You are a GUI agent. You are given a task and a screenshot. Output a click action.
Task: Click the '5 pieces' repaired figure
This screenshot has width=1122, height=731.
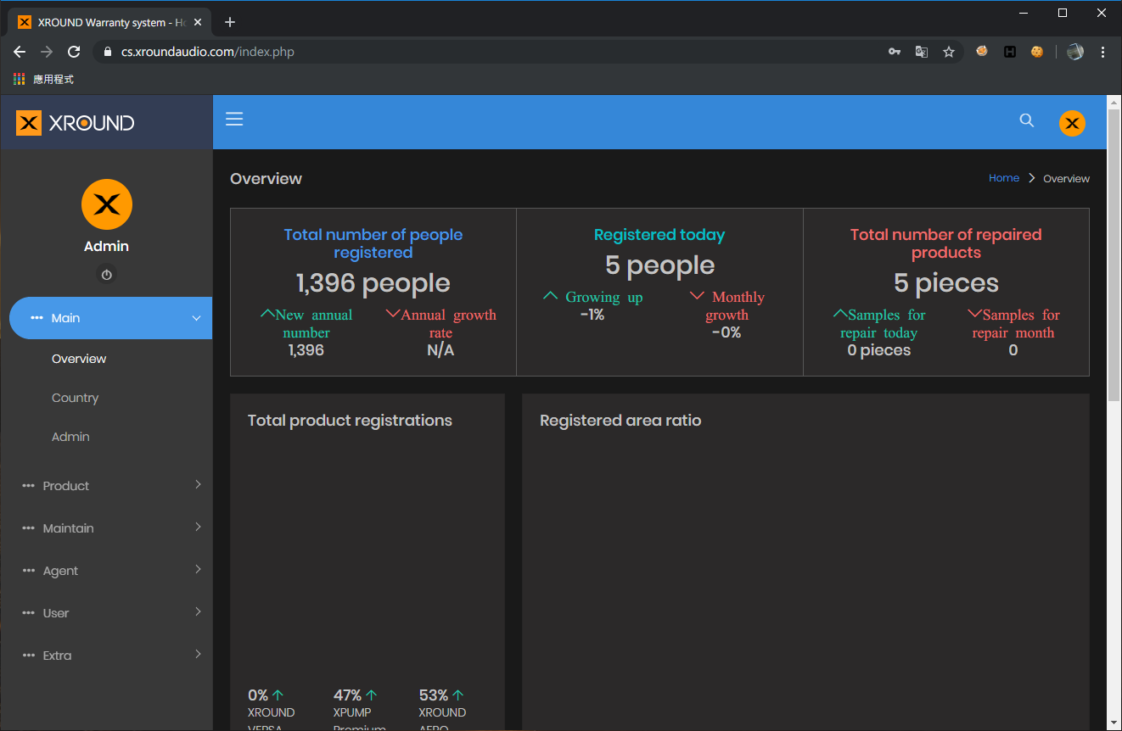coord(946,283)
